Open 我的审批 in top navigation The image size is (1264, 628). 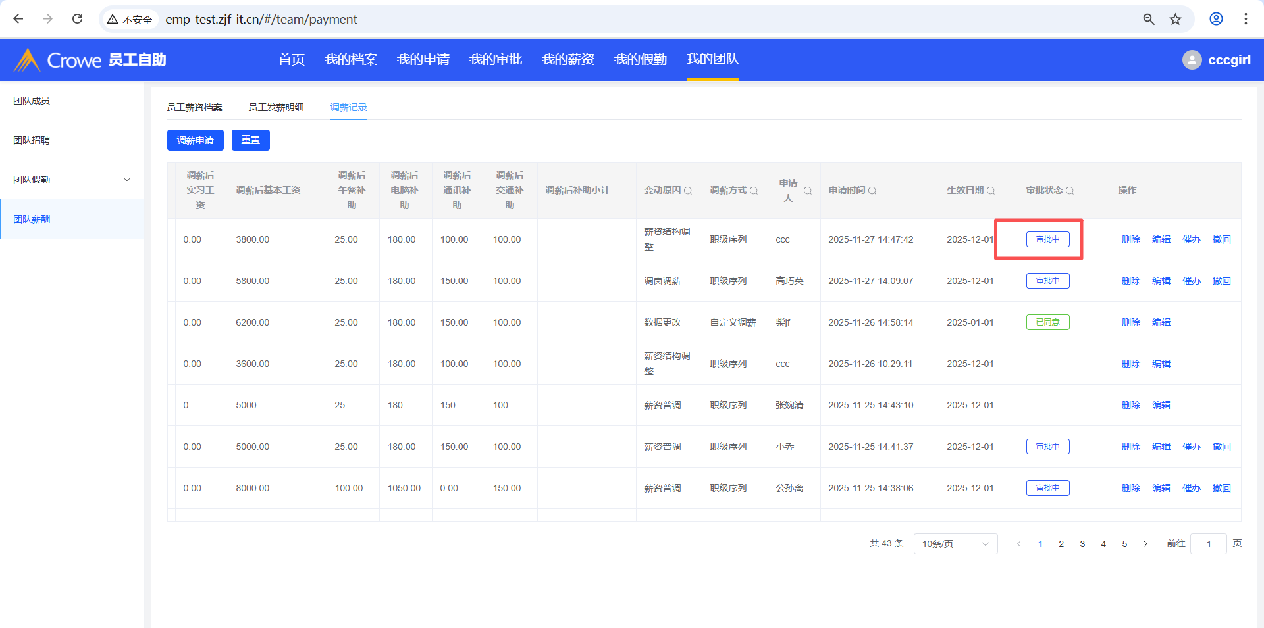(495, 60)
